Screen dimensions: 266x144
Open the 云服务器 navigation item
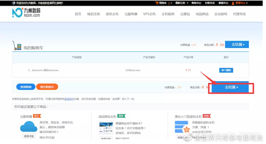tap(131, 14)
